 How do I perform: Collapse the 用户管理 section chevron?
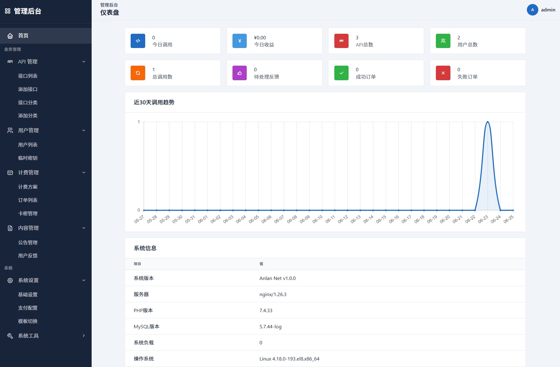[84, 130]
